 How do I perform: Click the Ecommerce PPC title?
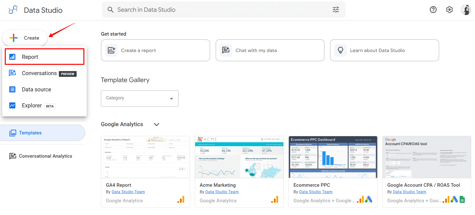coord(312,185)
